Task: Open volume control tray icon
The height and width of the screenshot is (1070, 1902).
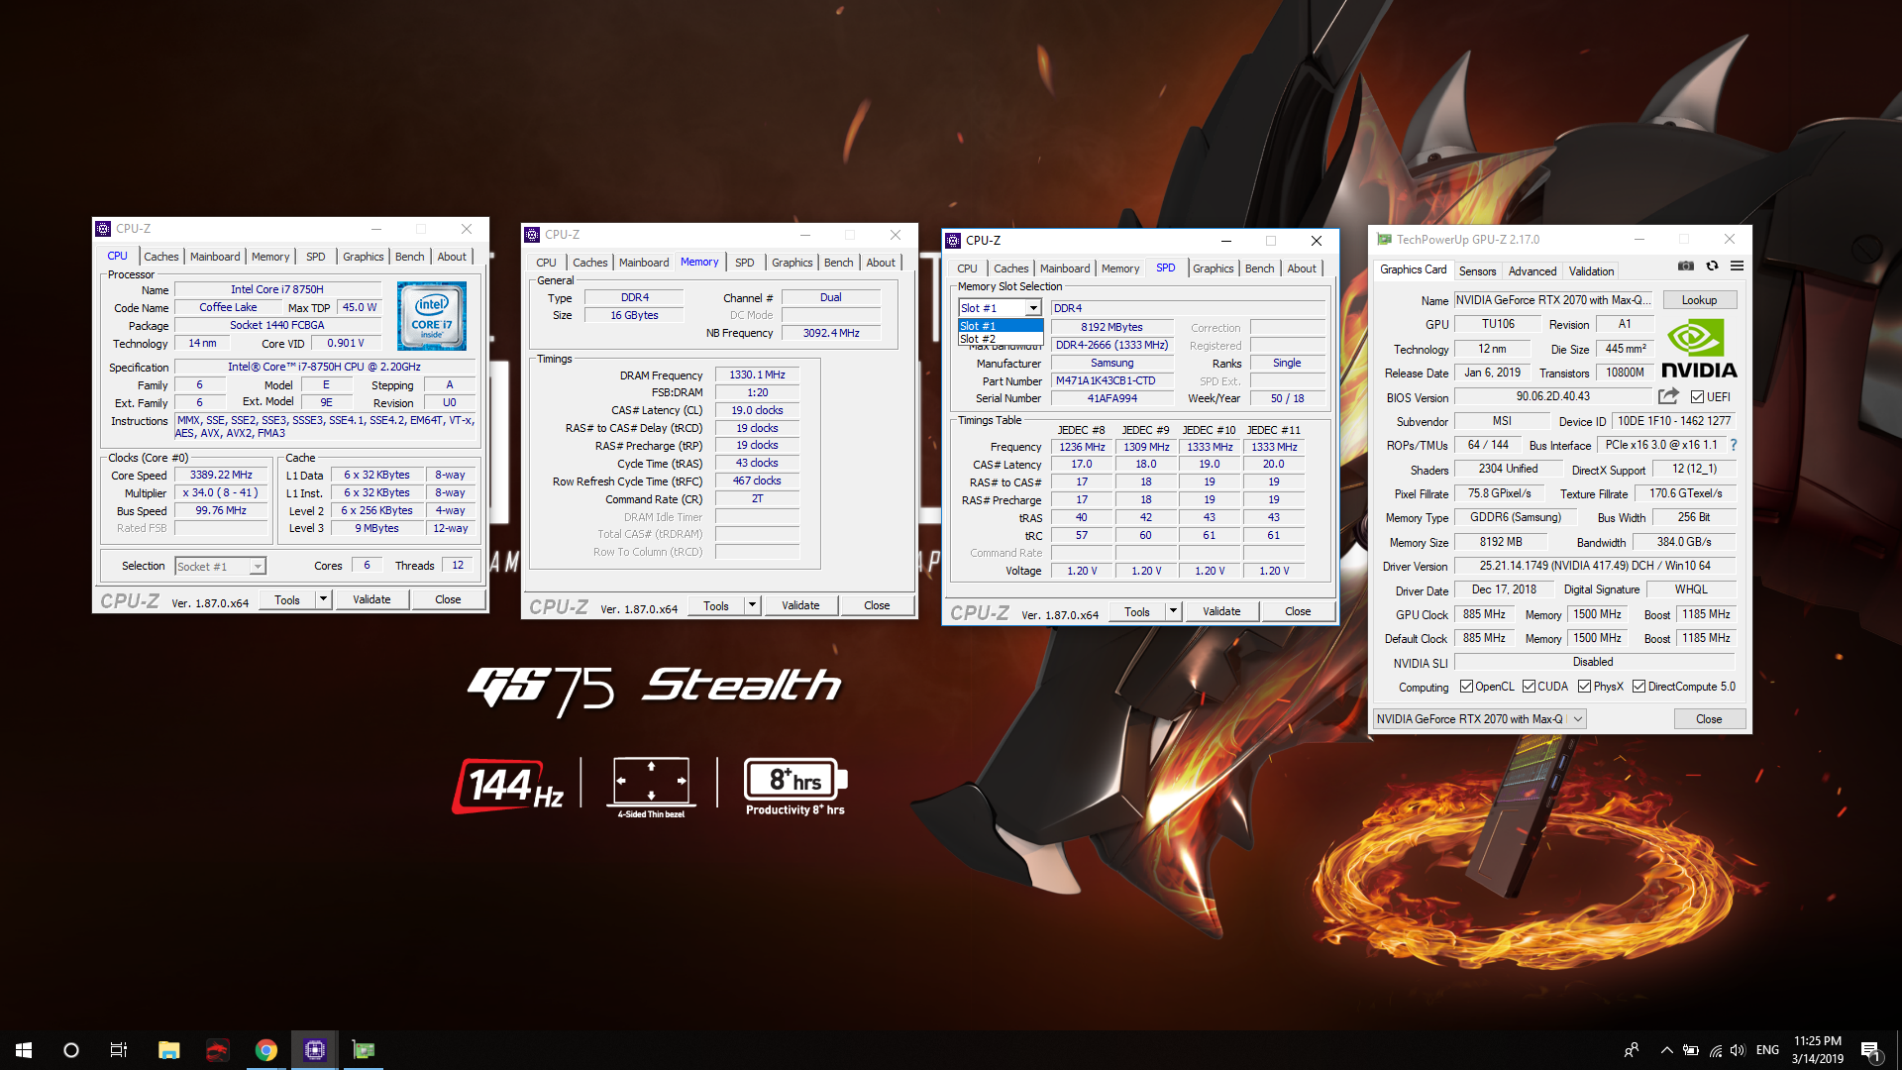Action: [x=1739, y=1050]
